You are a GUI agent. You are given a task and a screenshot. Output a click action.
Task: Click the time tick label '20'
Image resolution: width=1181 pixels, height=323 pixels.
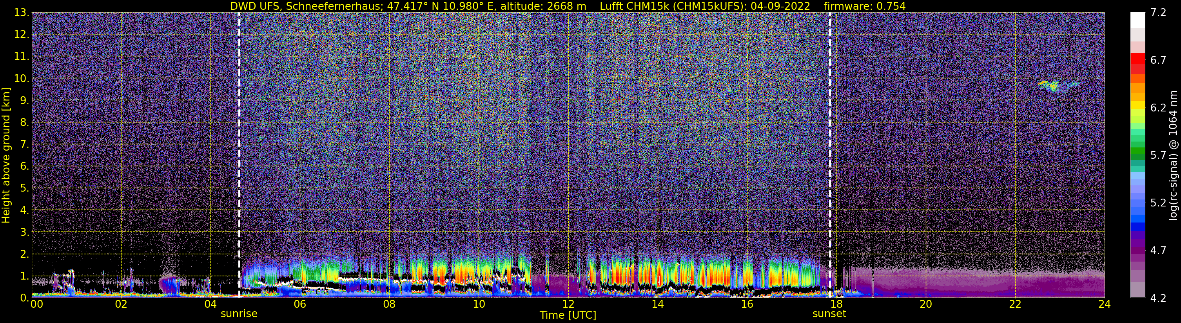926,304
